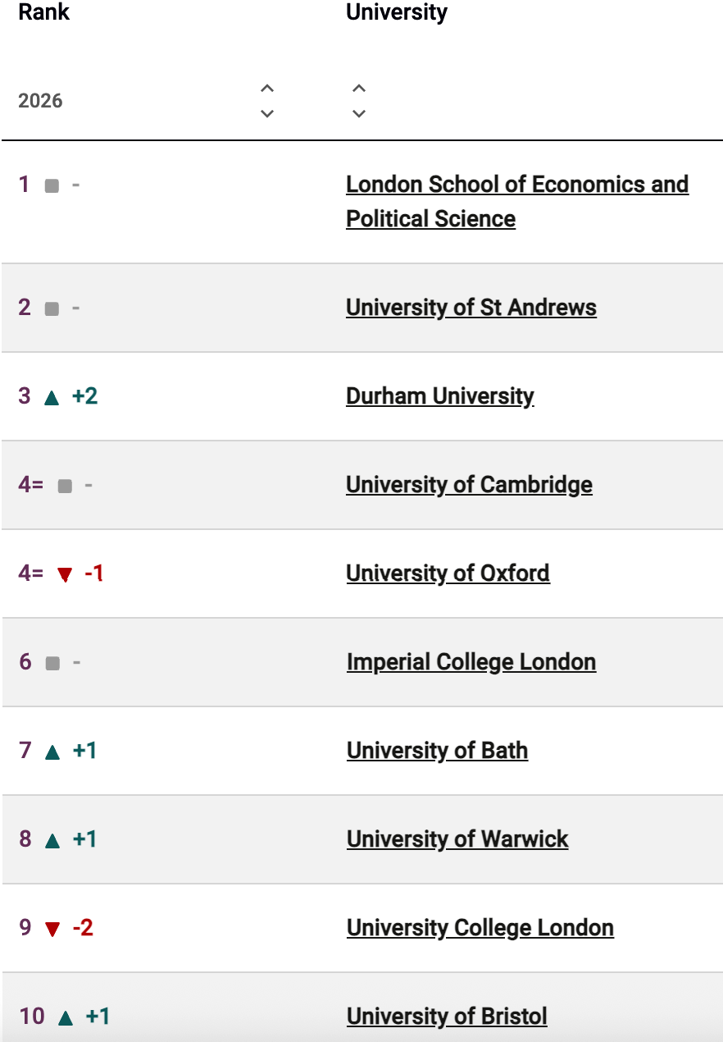Click University of Bath's green up arrow
723x1042 pixels.
pos(52,752)
